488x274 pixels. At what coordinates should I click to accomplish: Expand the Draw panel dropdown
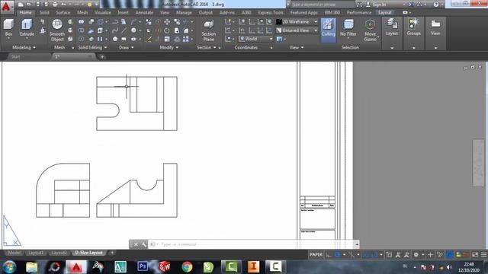point(126,47)
